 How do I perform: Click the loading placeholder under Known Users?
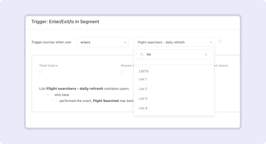pyautogui.click(x=123, y=72)
